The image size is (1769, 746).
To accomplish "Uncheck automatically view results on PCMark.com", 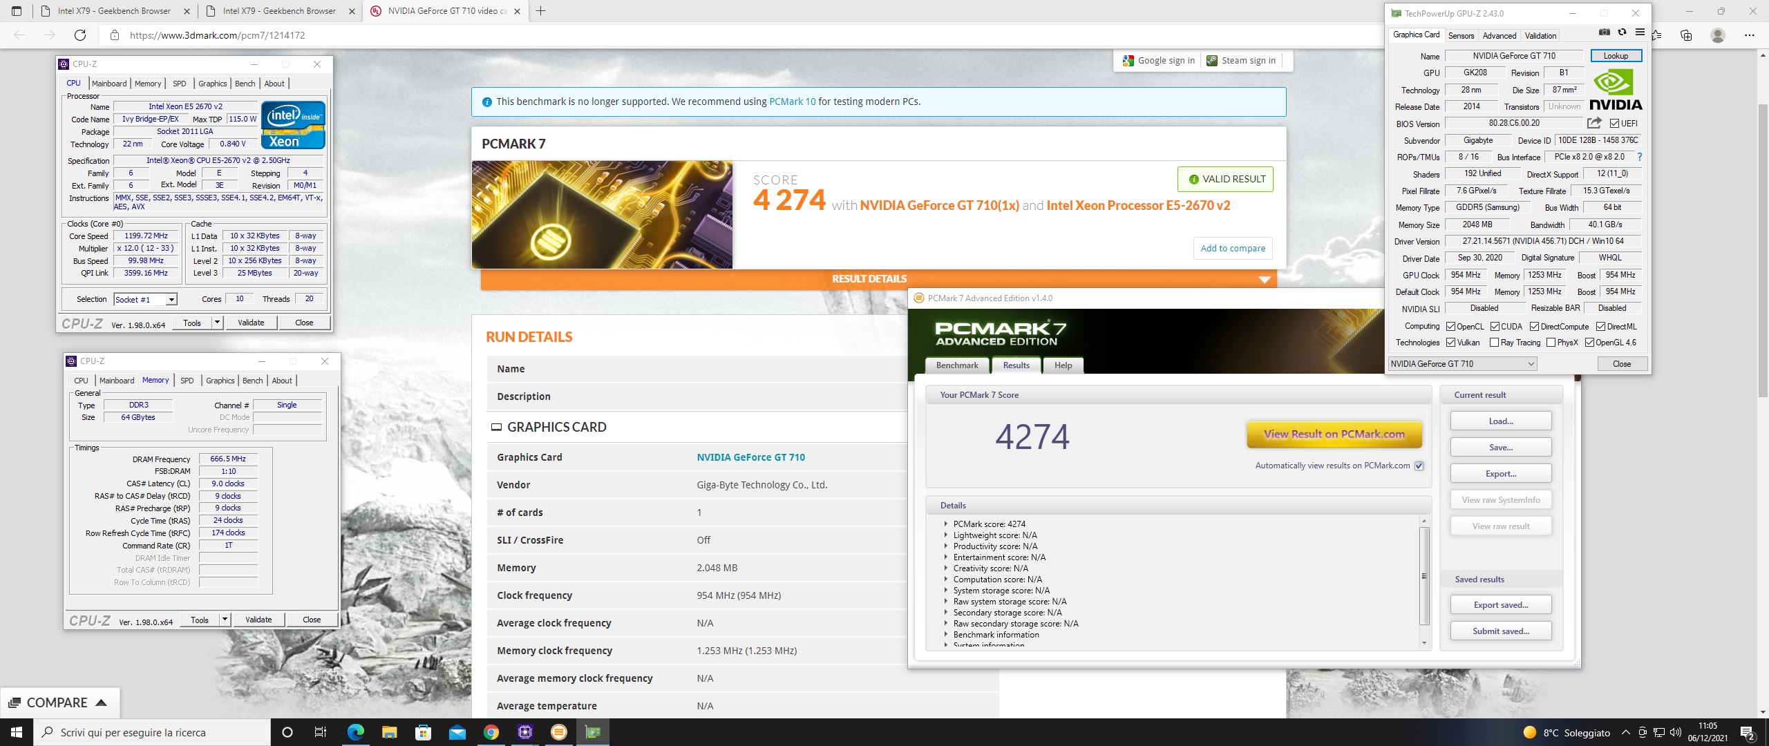I will point(1419,466).
